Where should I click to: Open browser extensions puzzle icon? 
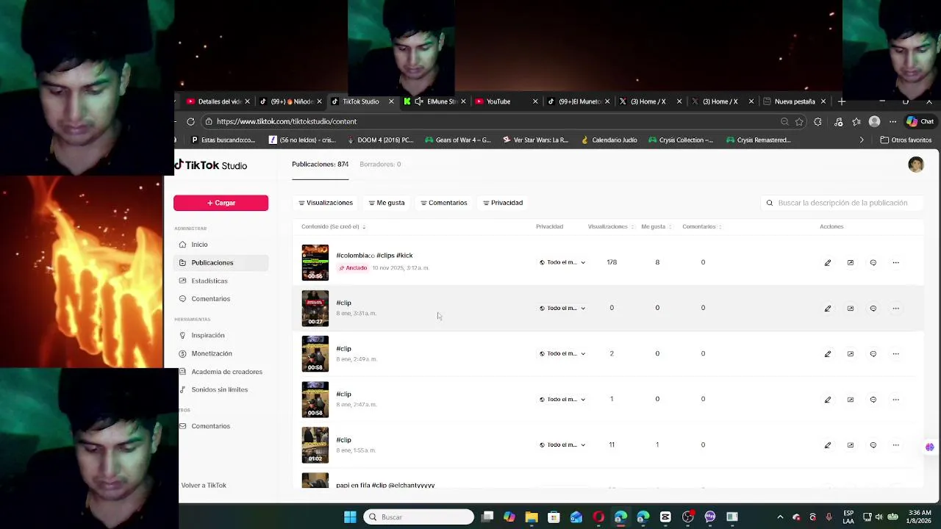(817, 122)
